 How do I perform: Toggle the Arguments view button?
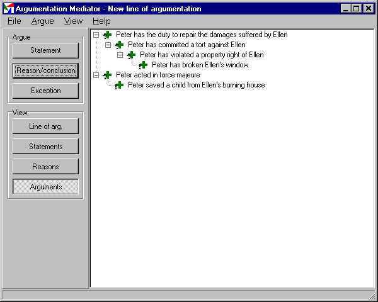(x=45, y=187)
